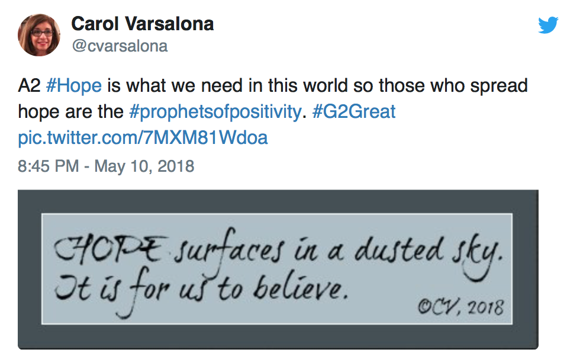Follow the #Hope hashtag link

click(x=74, y=86)
